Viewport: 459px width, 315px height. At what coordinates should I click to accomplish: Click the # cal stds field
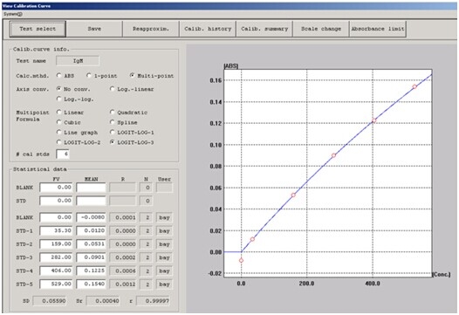point(63,154)
